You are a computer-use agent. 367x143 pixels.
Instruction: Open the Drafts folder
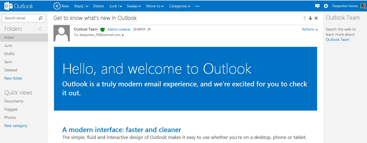[x=10, y=54]
